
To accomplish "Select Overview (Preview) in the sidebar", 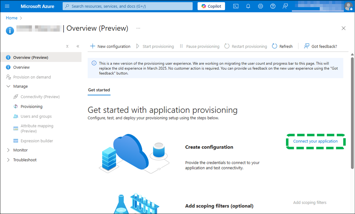I will coord(30,57).
